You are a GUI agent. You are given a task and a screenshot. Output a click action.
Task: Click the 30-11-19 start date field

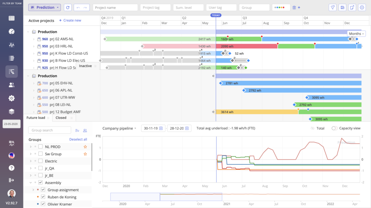[x=153, y=128]
